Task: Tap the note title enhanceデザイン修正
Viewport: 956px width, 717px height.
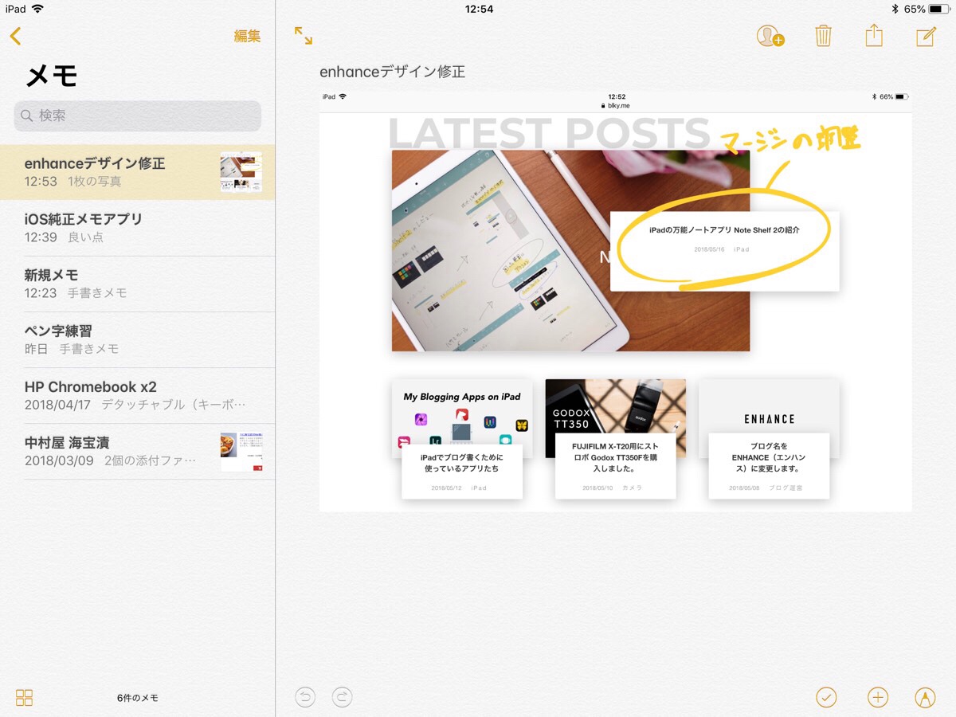Action: [392, 72]
